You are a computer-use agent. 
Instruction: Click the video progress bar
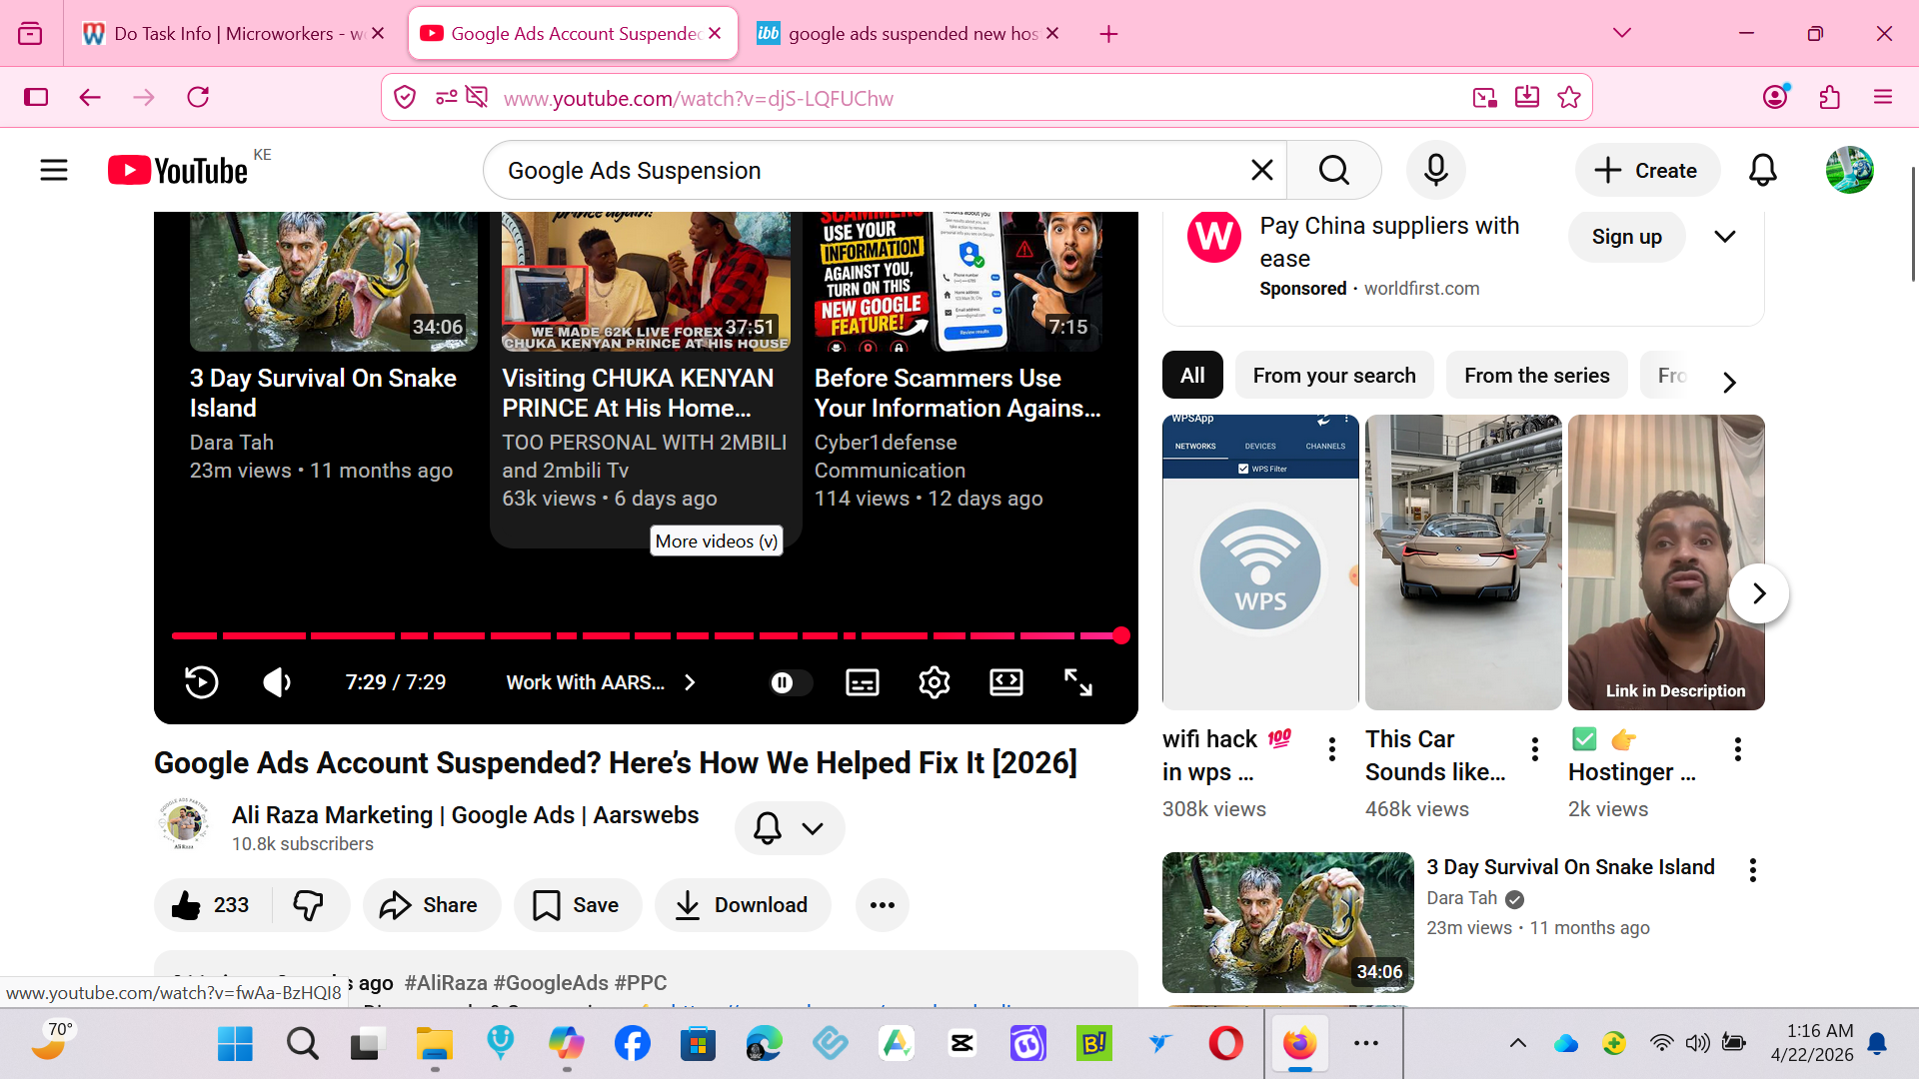(x=645, y=635)
